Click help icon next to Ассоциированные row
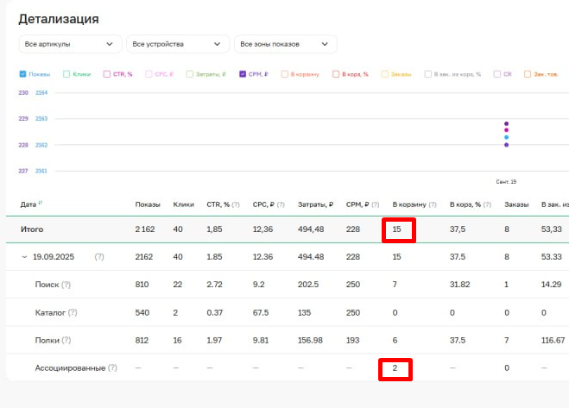The height and width of the screenshot is (408, 569). [x=112, y=368]
